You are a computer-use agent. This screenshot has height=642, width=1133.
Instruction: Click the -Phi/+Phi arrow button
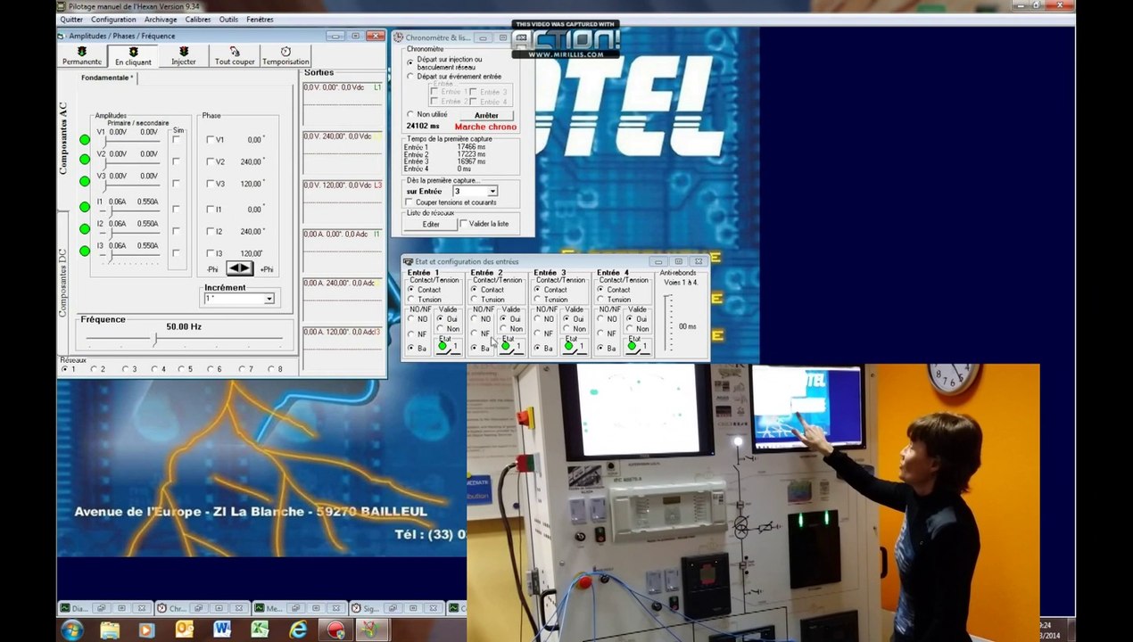238,268
